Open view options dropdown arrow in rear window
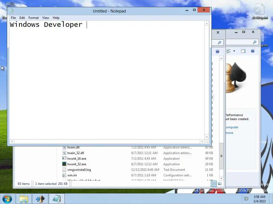The height and width of the screenshot is (204, 273). 234,51
